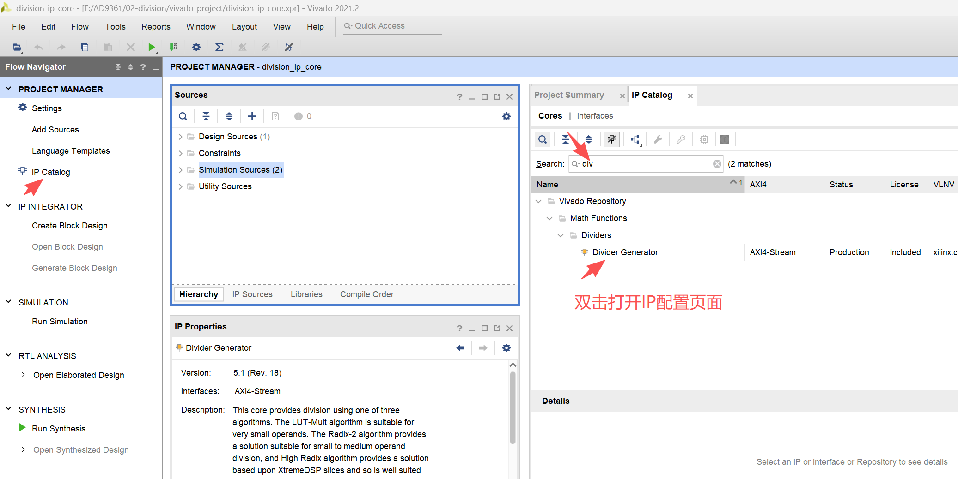Select Interfaces view in IP Catalog

point(595,116)
